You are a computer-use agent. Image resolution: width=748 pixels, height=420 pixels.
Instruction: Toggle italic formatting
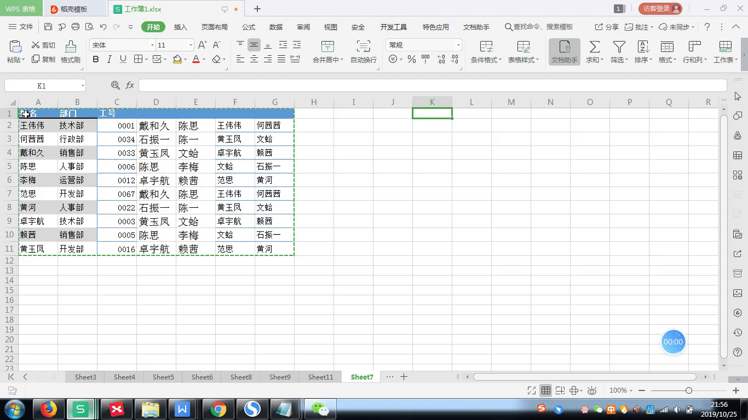tap(110, 60)
